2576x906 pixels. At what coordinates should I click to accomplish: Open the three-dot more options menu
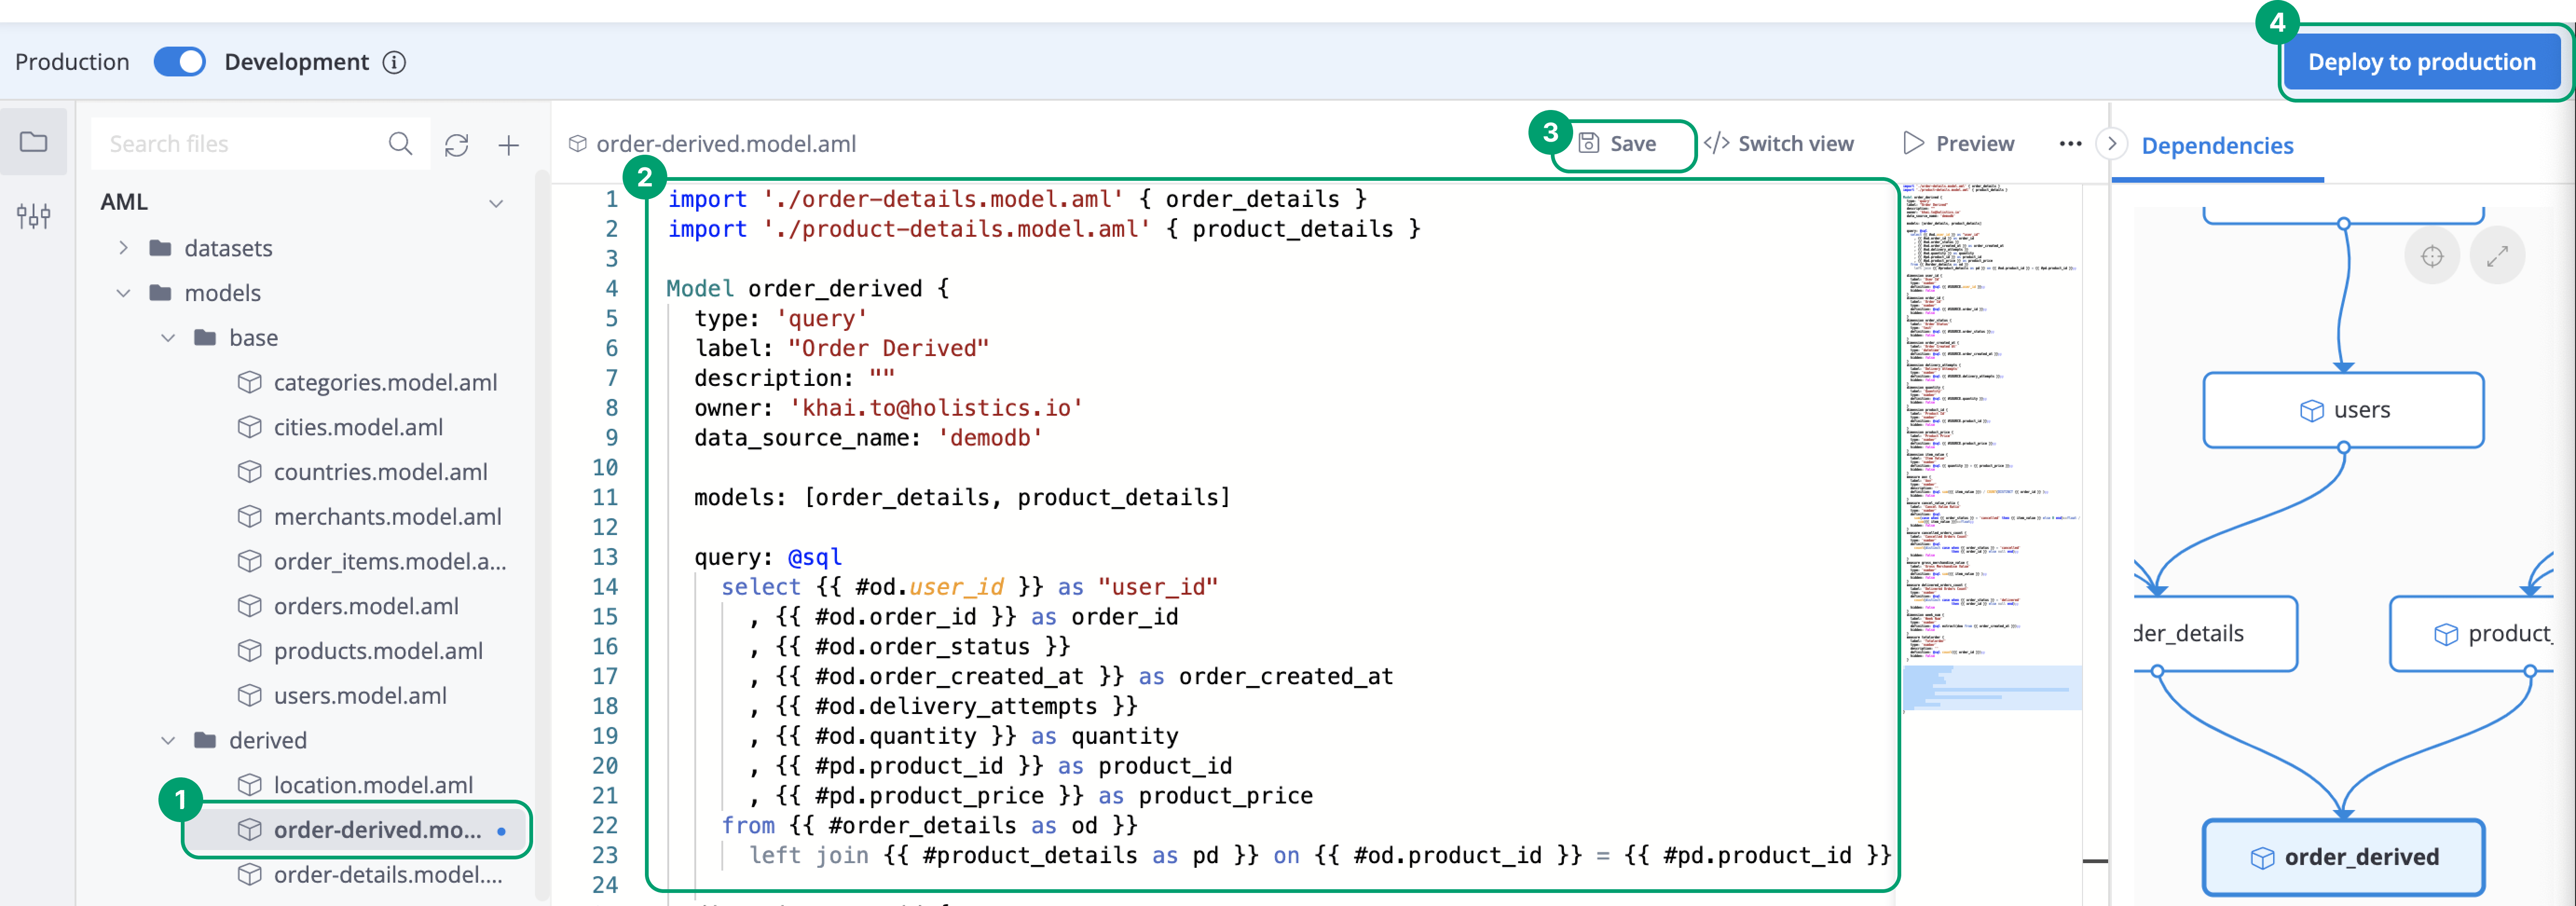tap(2070, 144)
